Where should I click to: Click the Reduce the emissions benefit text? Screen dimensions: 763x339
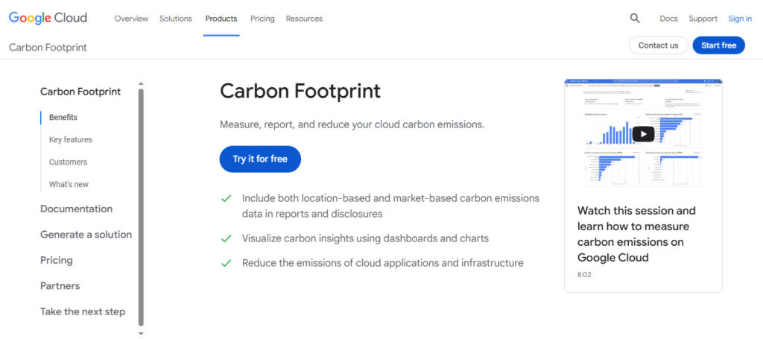(383, 263)
